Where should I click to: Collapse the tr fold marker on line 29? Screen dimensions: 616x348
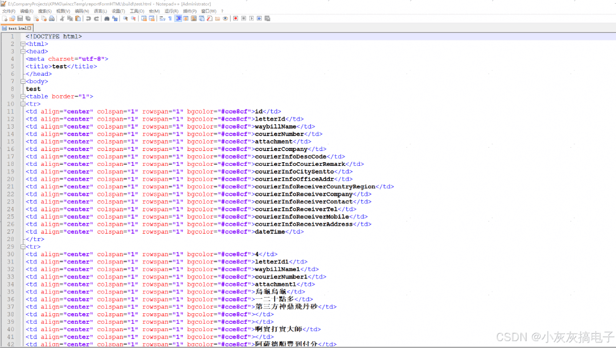[x=23, y=247]
